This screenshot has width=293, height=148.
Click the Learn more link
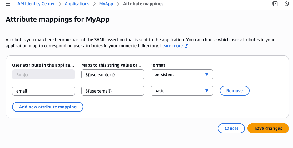pyautogui.click(x=171, y=46)
